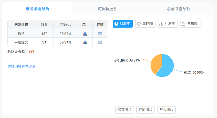Click pie chart label 手机提交: 39.91%
The image size is (217, 118).
coord(127,60)
